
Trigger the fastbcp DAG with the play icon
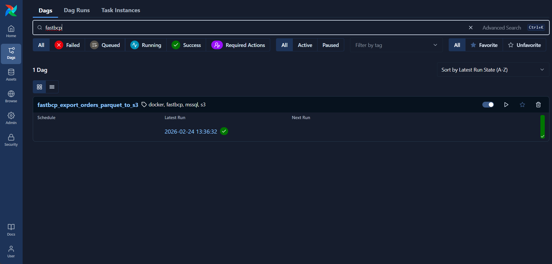click(506, 105)
